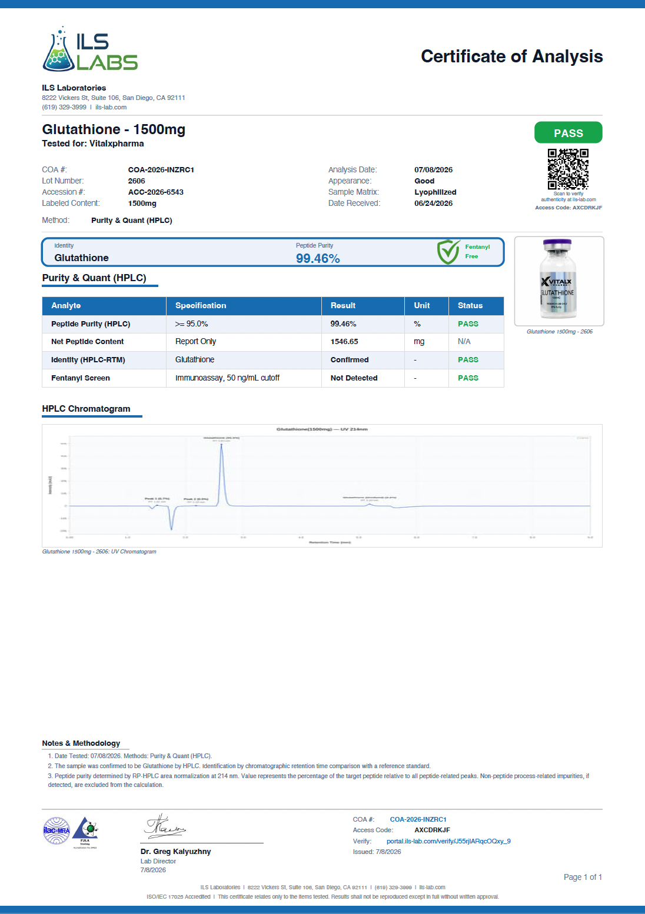Open the Glutathione vial product photo
The image size is (645, 914).
pyautogui.click(x=559, y=281)
